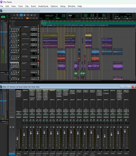Mute the Beat channel in Mix window
136x156 pixels.
(27, 127)
